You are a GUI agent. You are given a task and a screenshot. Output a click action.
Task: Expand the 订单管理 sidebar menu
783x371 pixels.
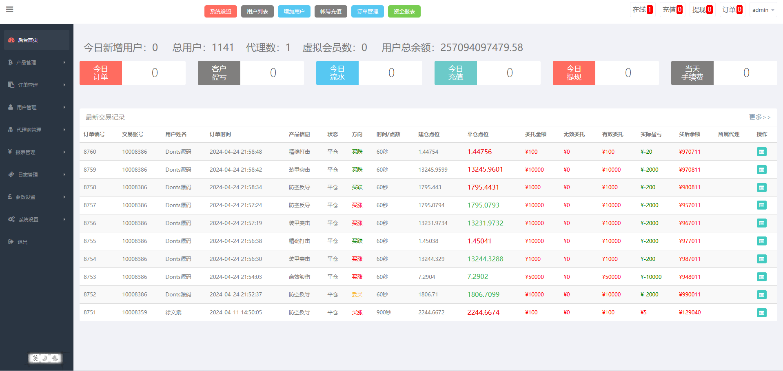coord(37,85)
